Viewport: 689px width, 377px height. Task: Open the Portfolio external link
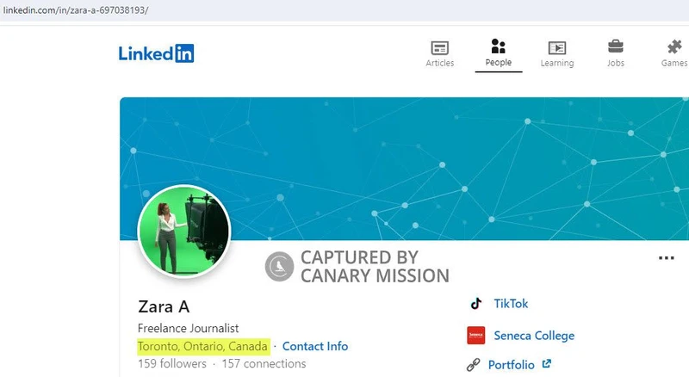(x=511, y=365)
